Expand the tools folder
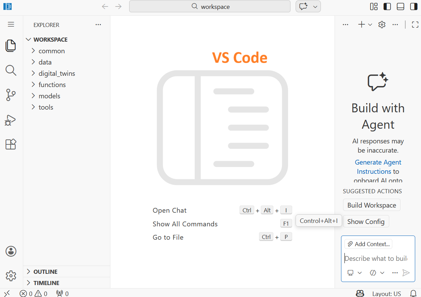 coord(67,107)
